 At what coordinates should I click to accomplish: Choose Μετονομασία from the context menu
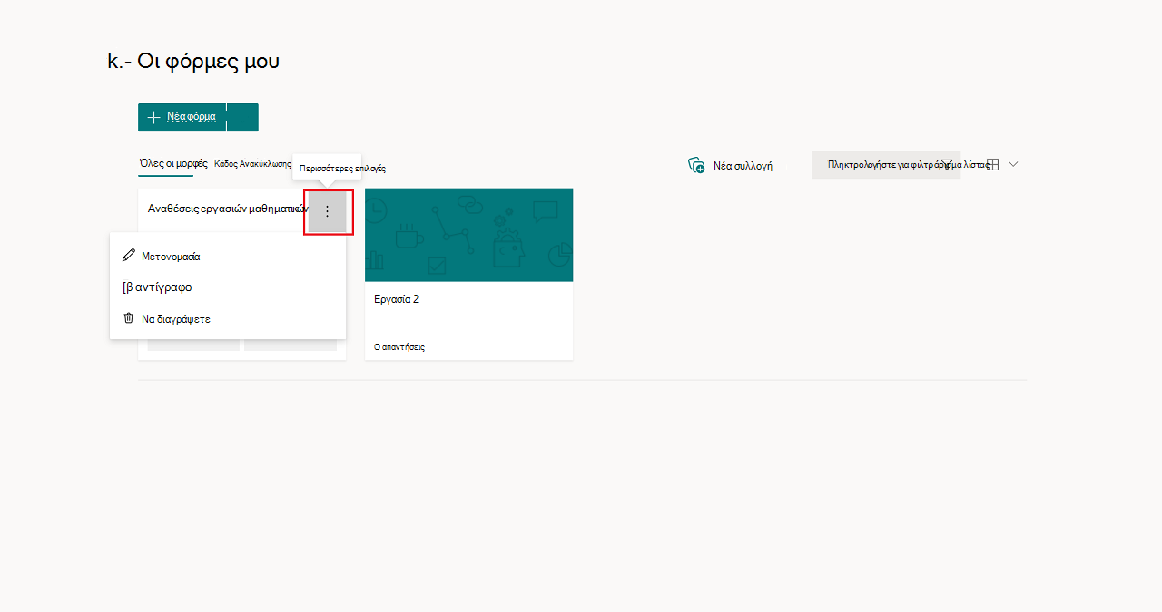coord(228,256)
